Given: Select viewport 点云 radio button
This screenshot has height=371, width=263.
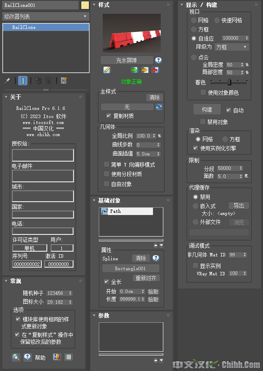Looking at the screenshot, I should click(x=194, y=57).
